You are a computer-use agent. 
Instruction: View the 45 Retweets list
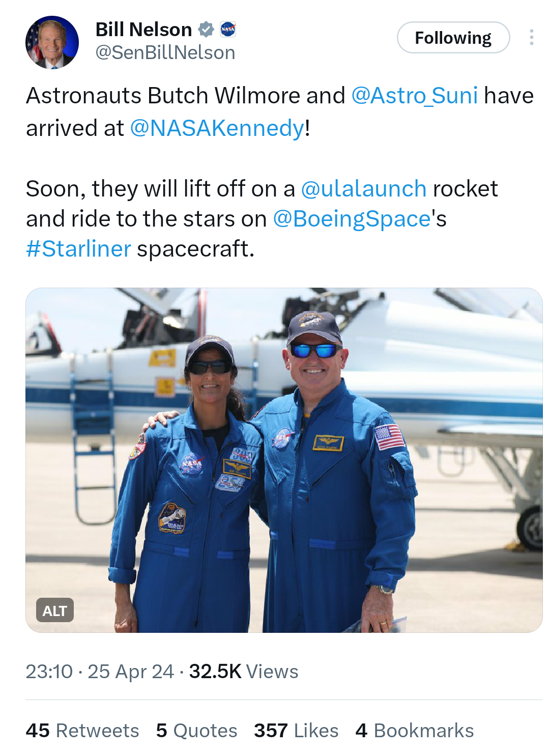(x=82, y=730)
